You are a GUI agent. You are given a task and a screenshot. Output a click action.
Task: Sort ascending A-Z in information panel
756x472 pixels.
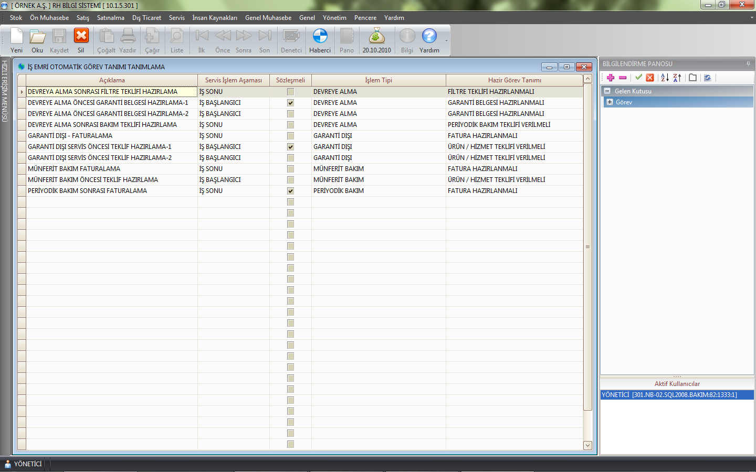pyautogui.click(x=665, y=78)
